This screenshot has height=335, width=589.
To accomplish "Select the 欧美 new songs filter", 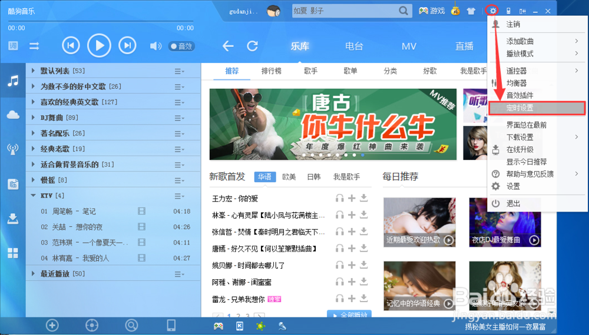I will point(289,177).
